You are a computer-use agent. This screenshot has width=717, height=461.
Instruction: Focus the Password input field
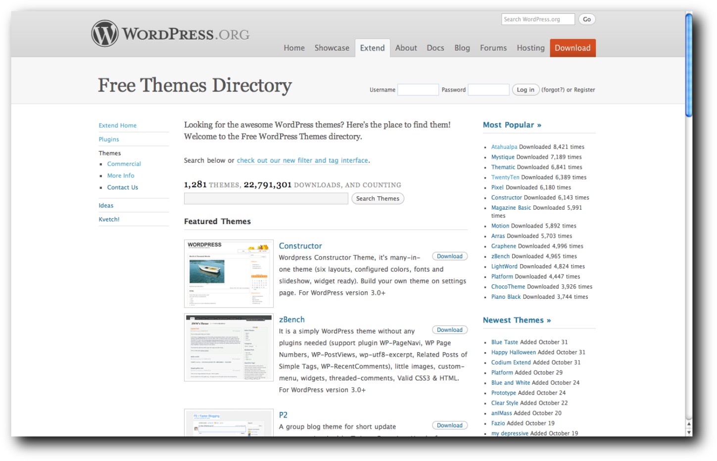tap(488, 90)
